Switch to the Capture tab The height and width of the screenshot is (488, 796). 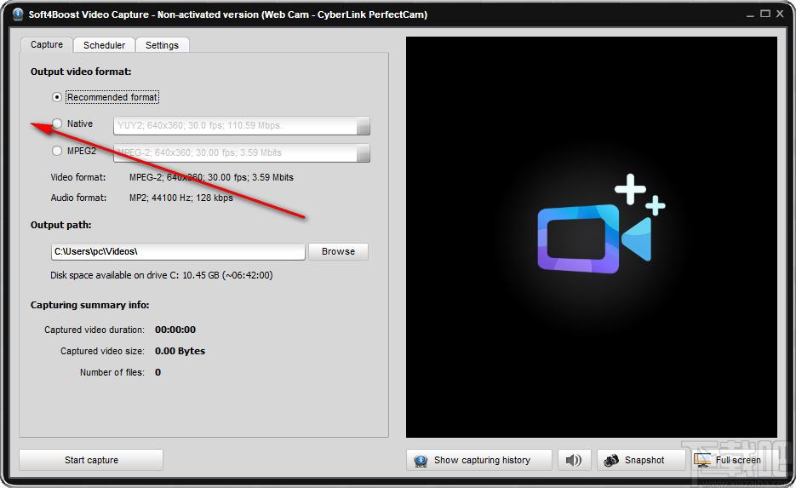47,44
